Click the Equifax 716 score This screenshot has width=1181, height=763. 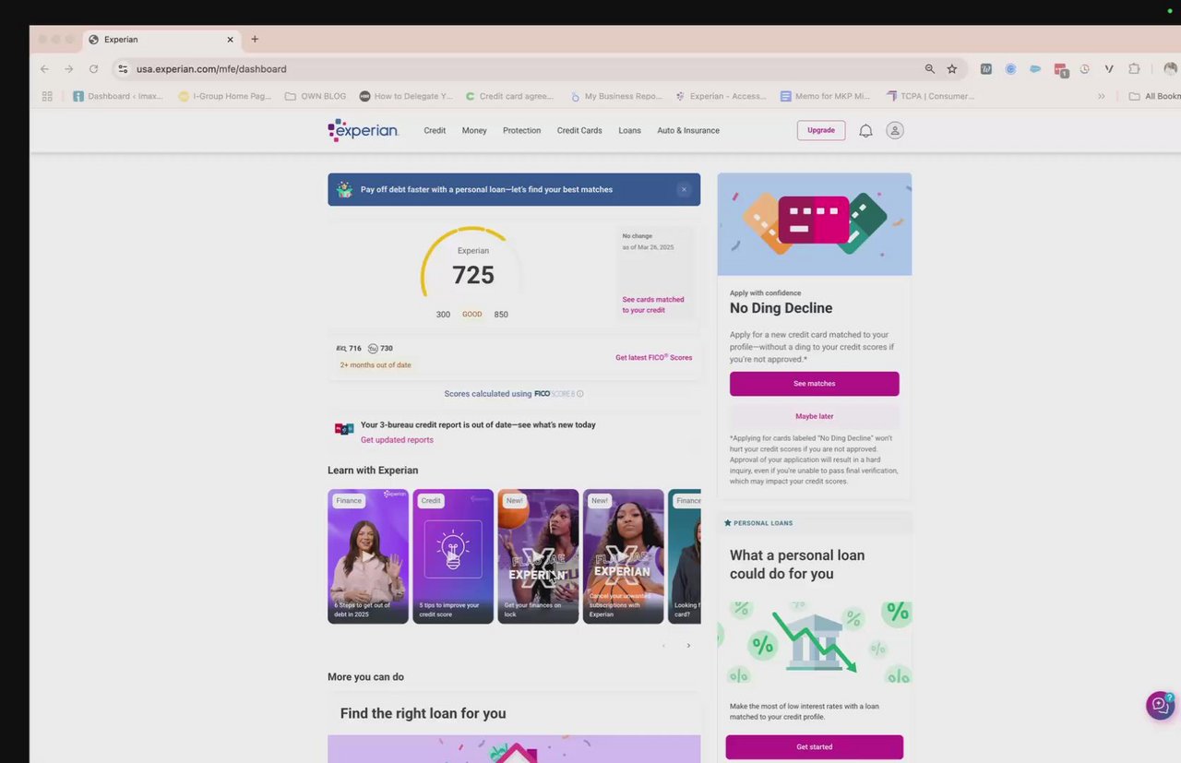[x=349, y=349]
